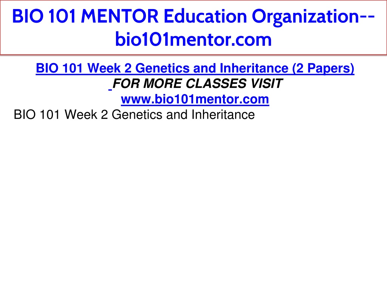This screenshot has height=290, width=387.
Task: Open the www.bio101mentor.com hyperlink
Action: (195, 99)
